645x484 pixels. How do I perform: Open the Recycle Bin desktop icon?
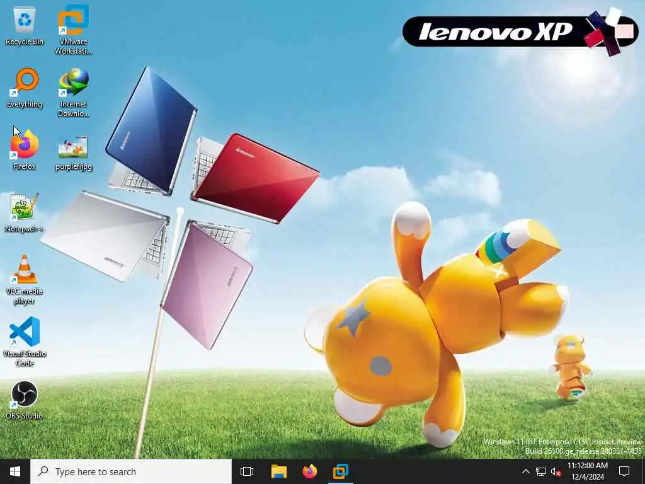tap(25, 26)
